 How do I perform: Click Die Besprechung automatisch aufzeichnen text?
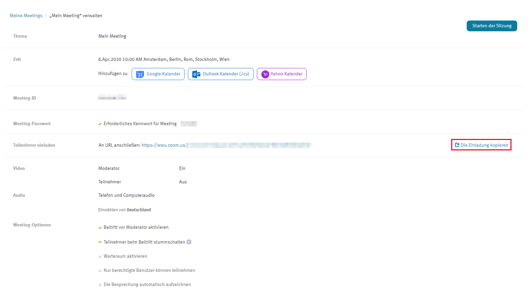coord(147,284)
